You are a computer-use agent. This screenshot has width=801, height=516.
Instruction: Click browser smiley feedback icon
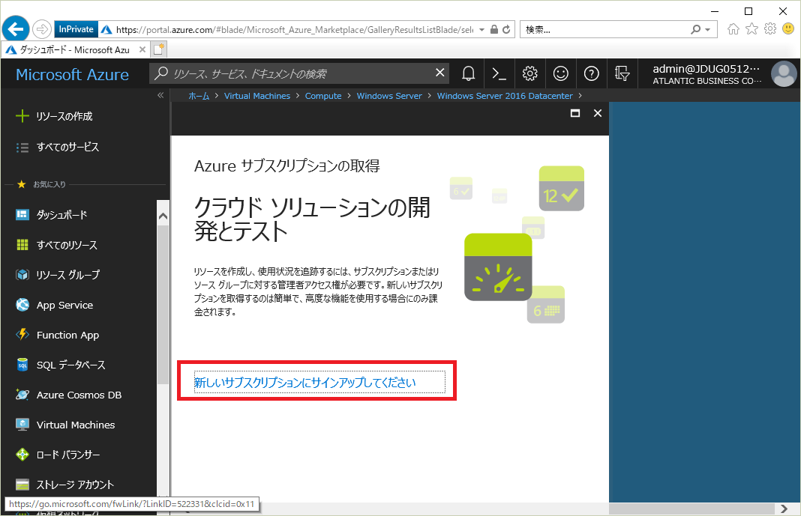tap(788, 29)
